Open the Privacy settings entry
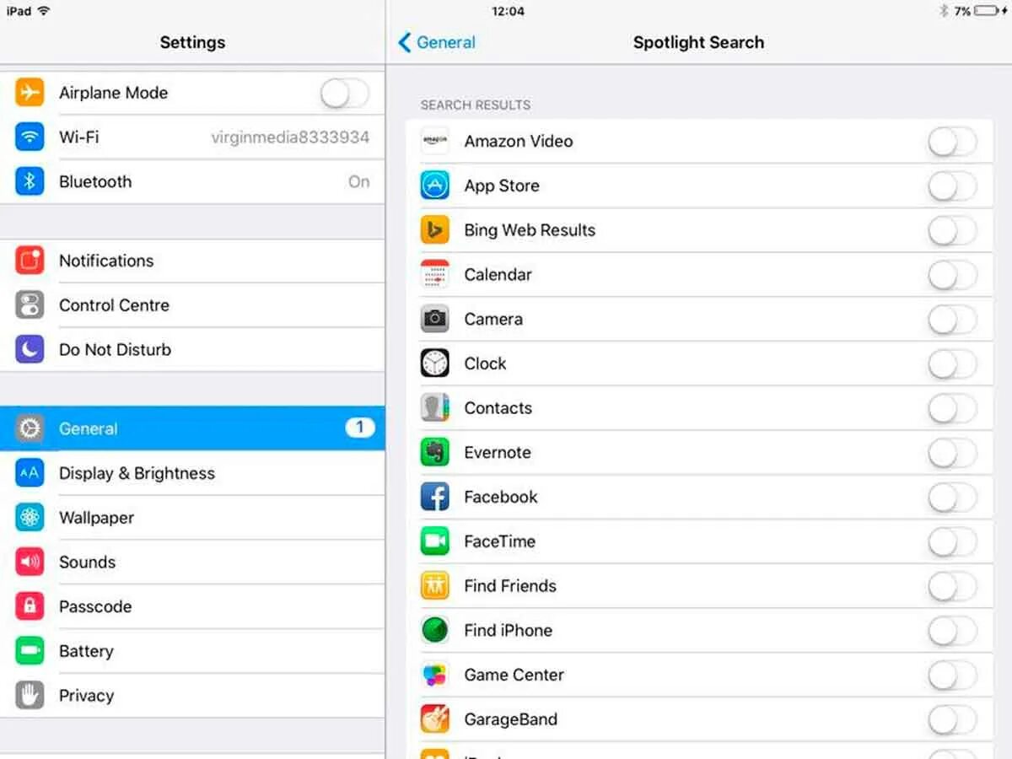 pos(192,696)
